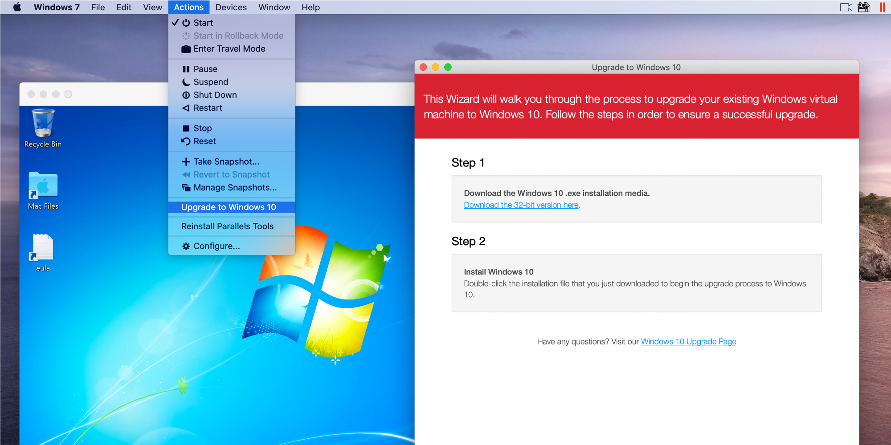This screenshot has height=445, width=891.
Task: Select Reinstall Parallels Tools
Action: (227, 226)
